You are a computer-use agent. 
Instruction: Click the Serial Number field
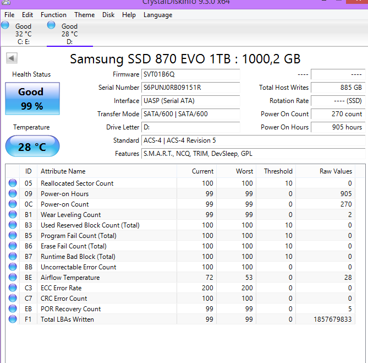click(x=190, y=88)
